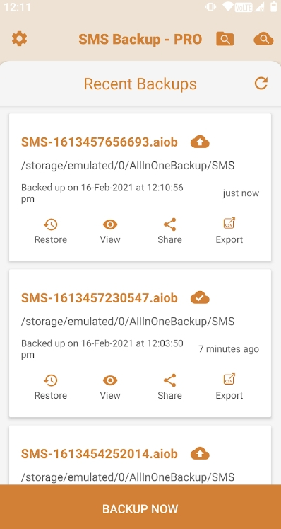Viewport: 281px width, 529px height.
Task: Share the SMS-1613457656693.aiob backup
Action: click(169, 231)
